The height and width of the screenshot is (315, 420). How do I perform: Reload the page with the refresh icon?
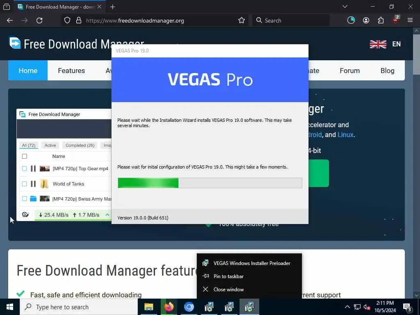pyautogui.click(x=39, y=21)
